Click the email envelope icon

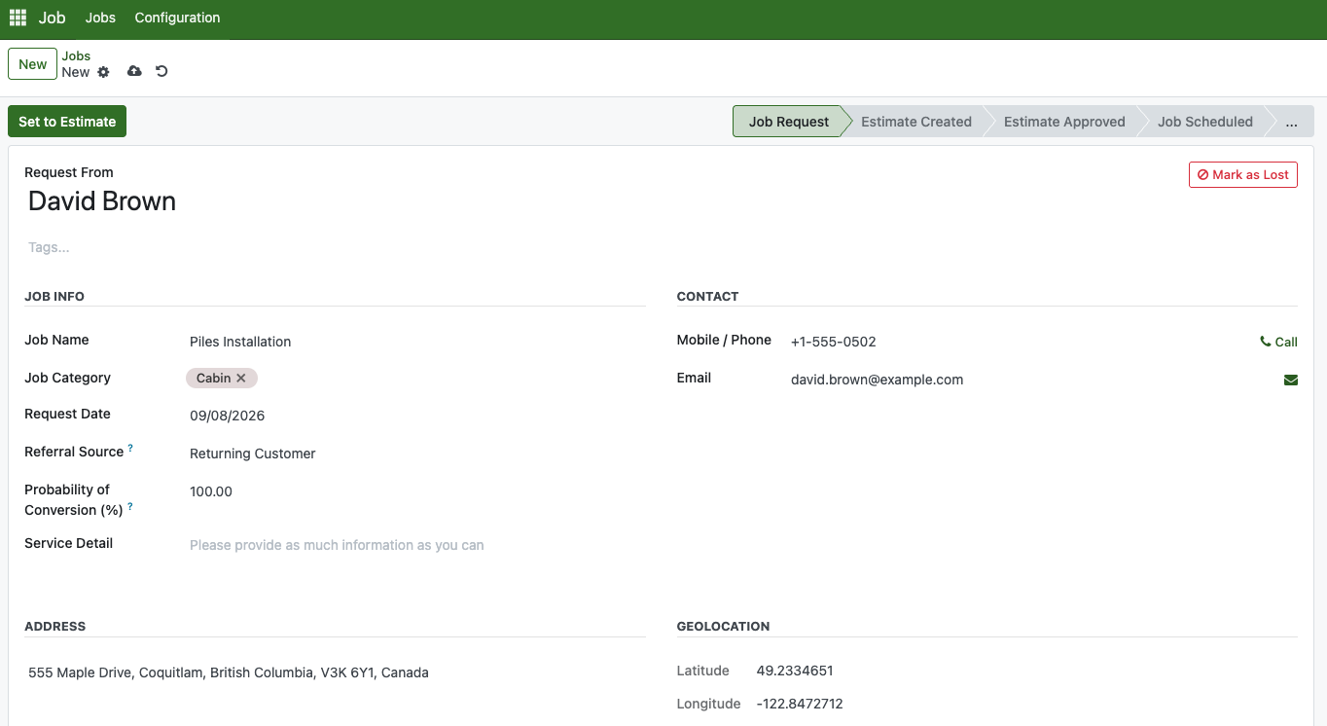point(1291,381)
